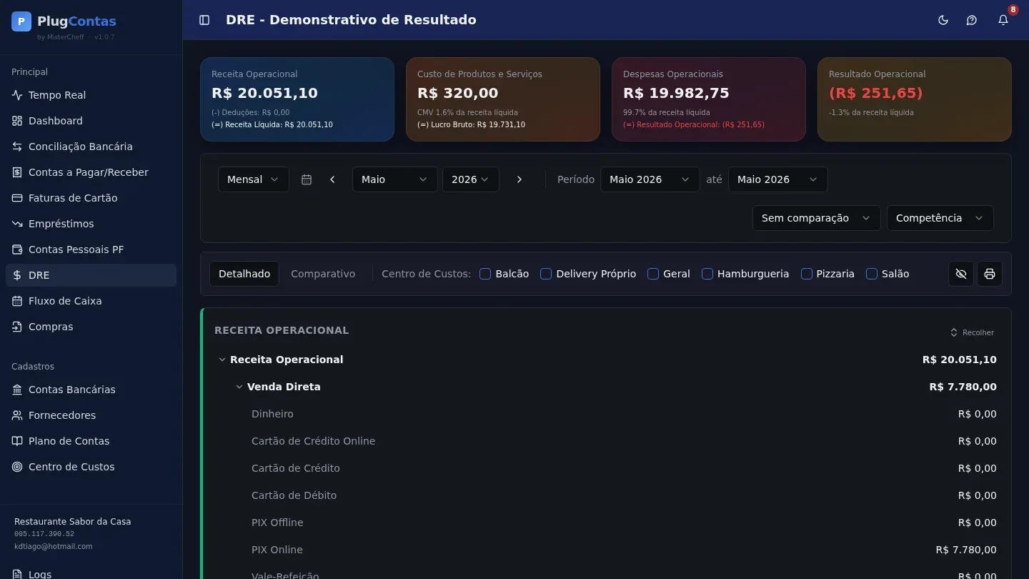Click the Fluxo de Caixa icon

[x=17, y=301]
